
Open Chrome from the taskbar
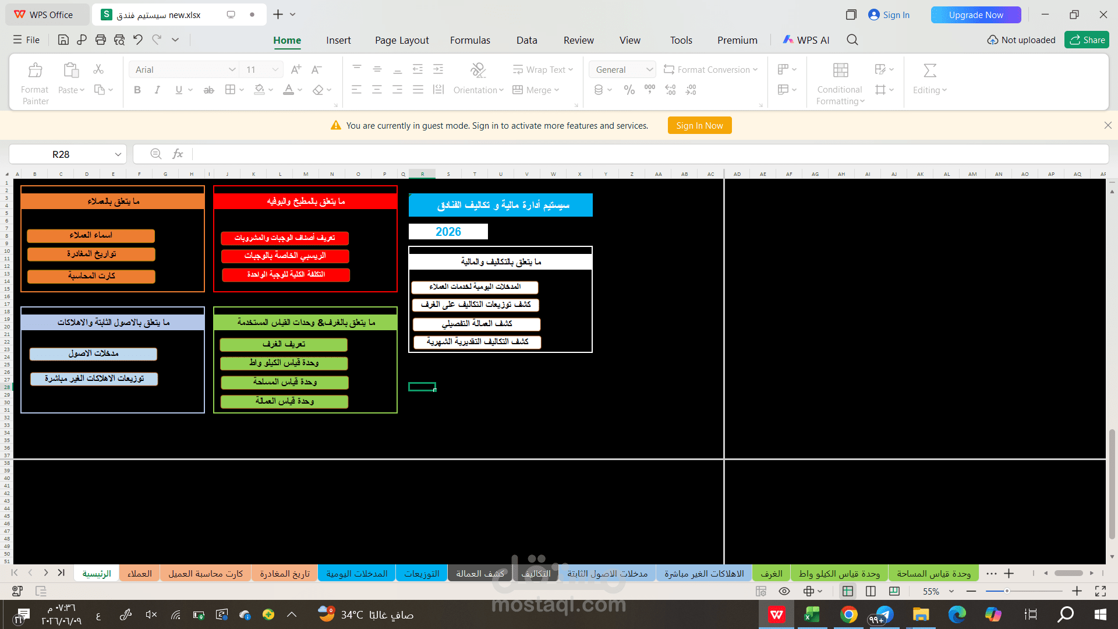[x=848, y=614]
